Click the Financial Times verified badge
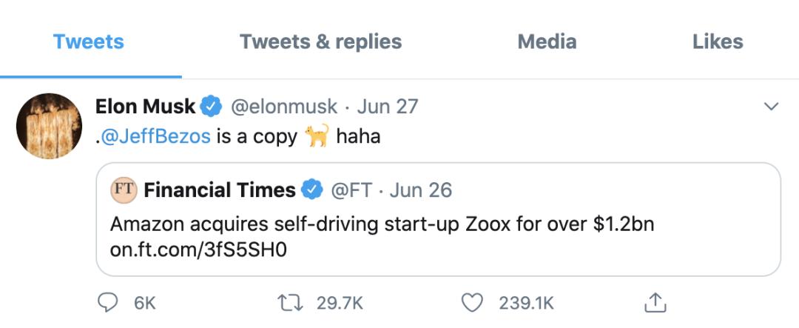 [x=312, y=190]
